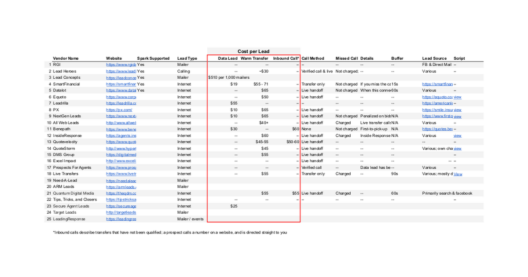
Task: Select the Data Lead column header
Action: (x=228, y=58)
